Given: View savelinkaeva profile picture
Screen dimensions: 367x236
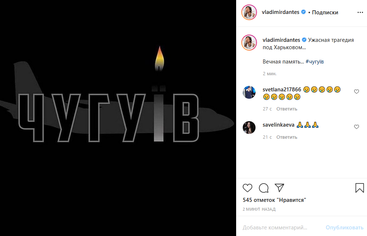Looking at the screenshot, I should click(249, 127).
